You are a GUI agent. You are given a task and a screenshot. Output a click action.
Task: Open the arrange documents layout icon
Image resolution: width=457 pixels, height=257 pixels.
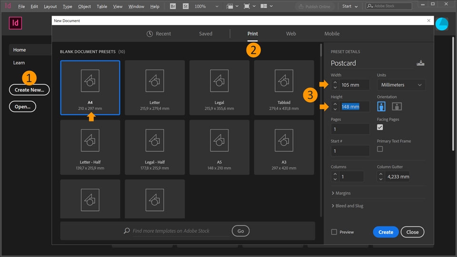[x=264, y=6]
